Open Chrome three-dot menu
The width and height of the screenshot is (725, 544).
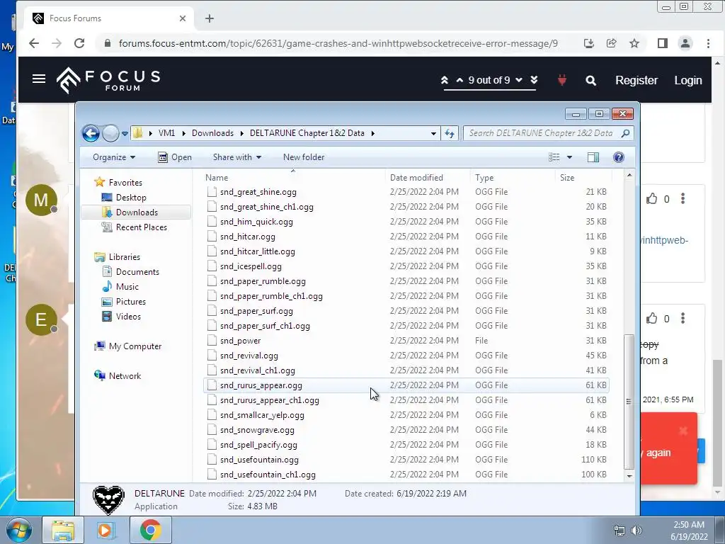click(x=708, y=43)
